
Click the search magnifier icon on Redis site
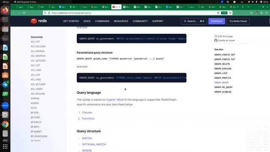click(185, 21)
